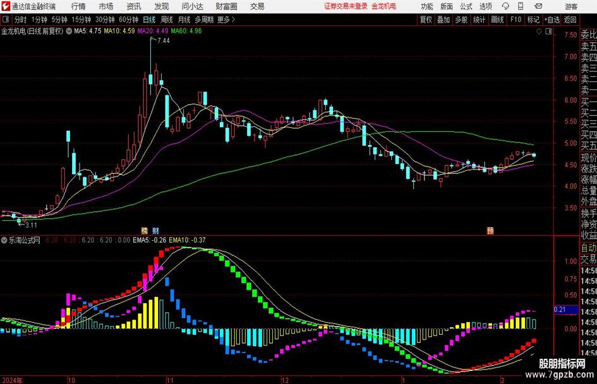Click the customer service headset icon
Screen dimensions: 597x384
coord(505,6)
